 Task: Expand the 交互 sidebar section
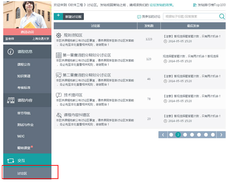(27, 160)
